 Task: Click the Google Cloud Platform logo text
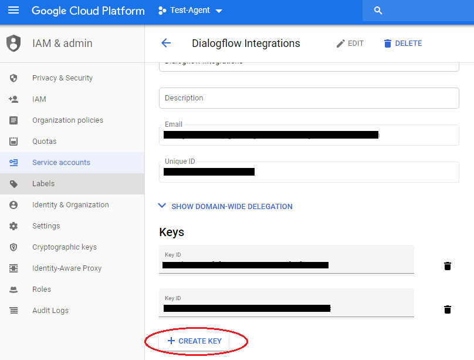coord(88,11)
